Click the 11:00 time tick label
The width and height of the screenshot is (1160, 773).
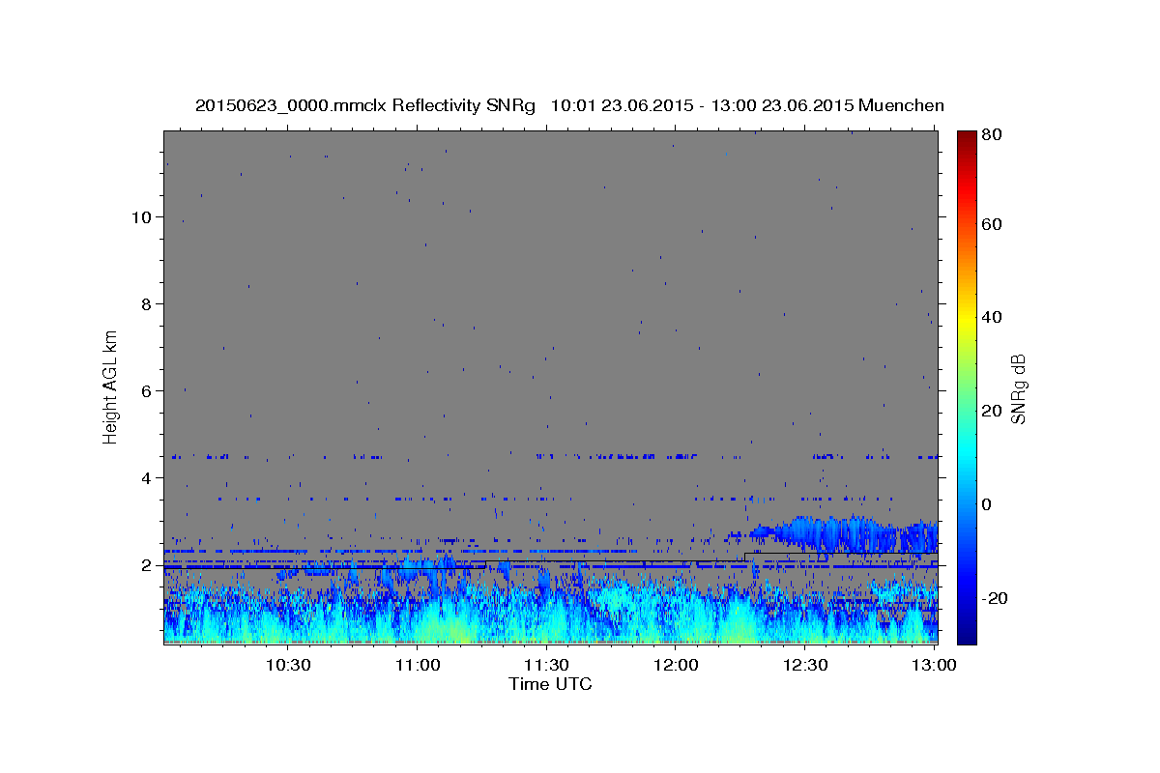[x=418, y=665]
